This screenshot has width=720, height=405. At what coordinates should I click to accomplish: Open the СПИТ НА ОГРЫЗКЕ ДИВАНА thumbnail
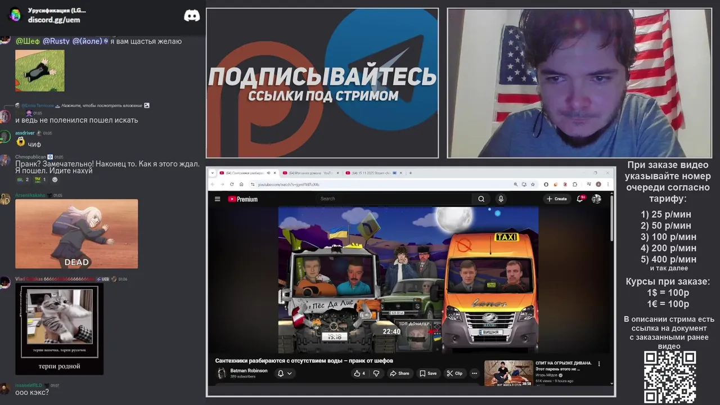pyautogui.click(x=508, y=373)
